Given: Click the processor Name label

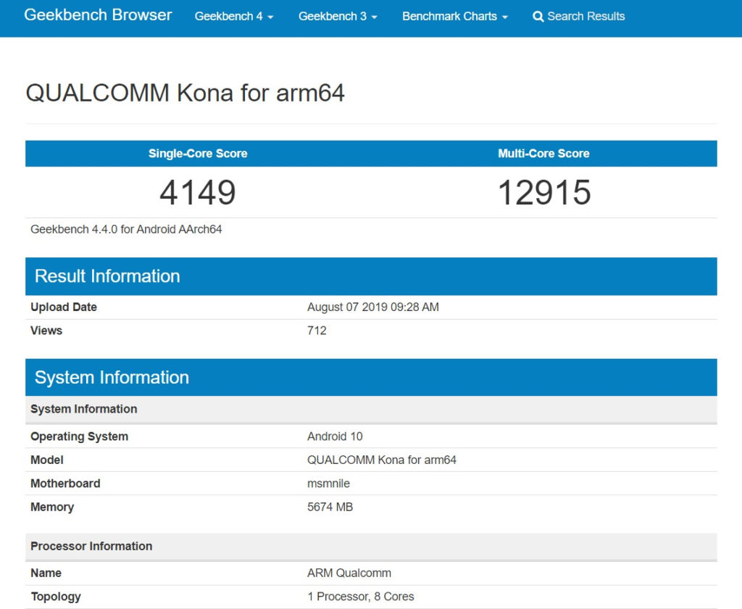Looking at the screenshot, I should (x=46, y=573).
